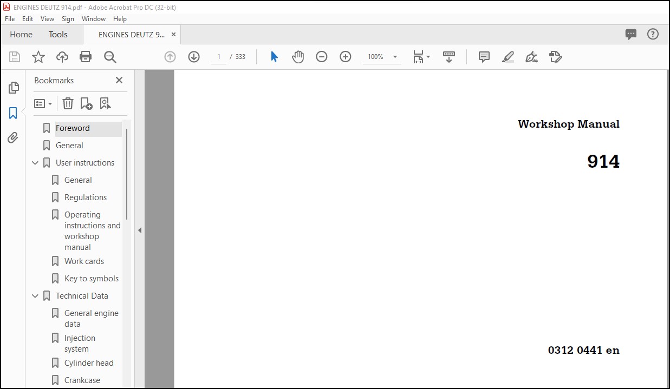
Task: Select the Cylinder head bookmark
Action: pyautogui.click(x=89, y=363)
